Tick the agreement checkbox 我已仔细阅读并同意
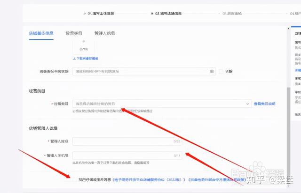301x193 pixels. click(x=76, y=179)
